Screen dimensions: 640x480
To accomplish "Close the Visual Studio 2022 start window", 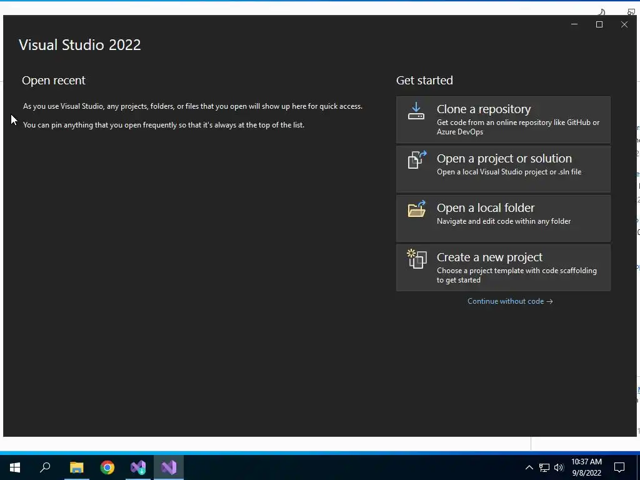I will click(x=624, y=24).
